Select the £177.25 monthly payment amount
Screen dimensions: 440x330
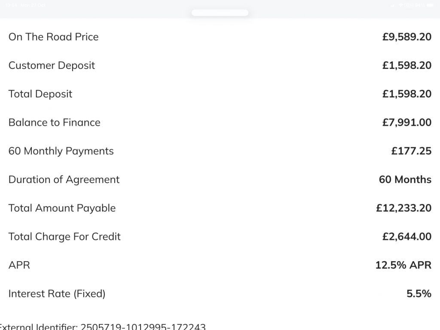point(411,151)
